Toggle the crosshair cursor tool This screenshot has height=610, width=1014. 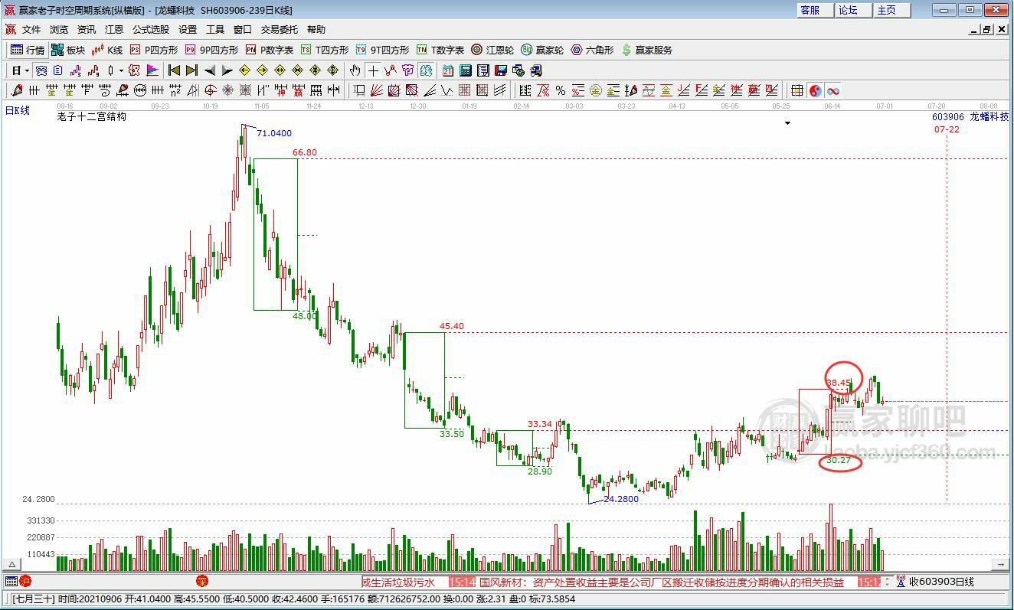[373, 70]
